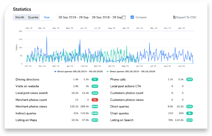The image size is (212, 136).
Task: Click the tall November 2019 peak on chart
Action: click(47, 37)
